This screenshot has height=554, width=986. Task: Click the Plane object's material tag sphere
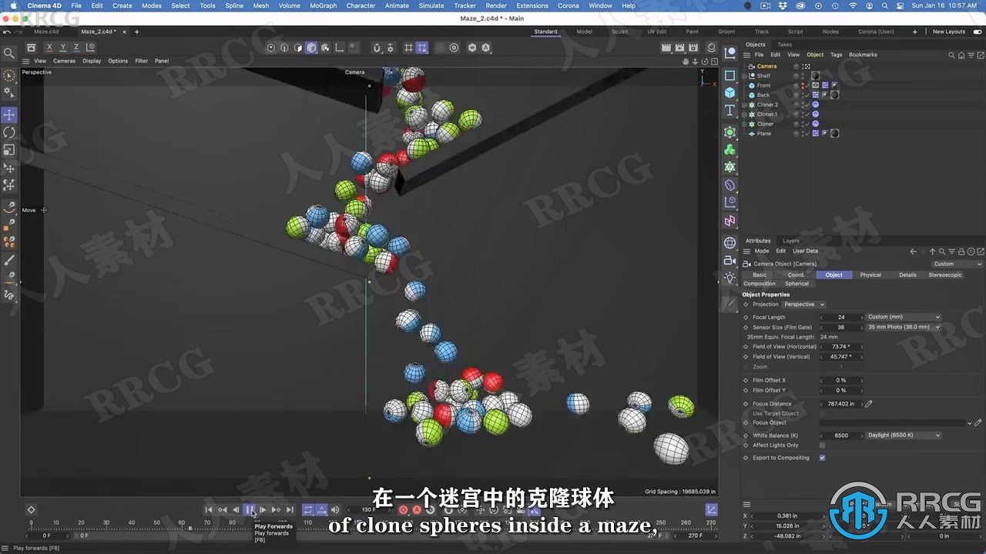pos(834,134)
